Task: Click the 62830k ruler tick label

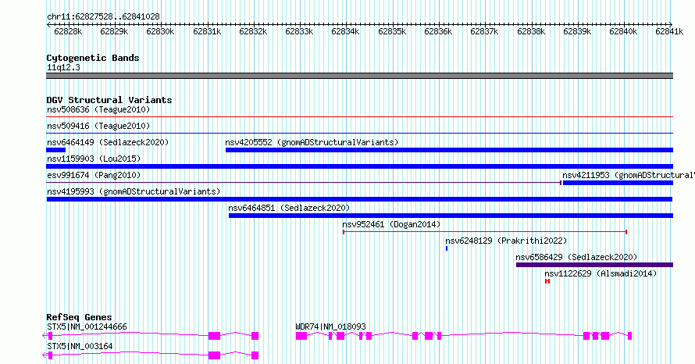Action: coord(160,31)
